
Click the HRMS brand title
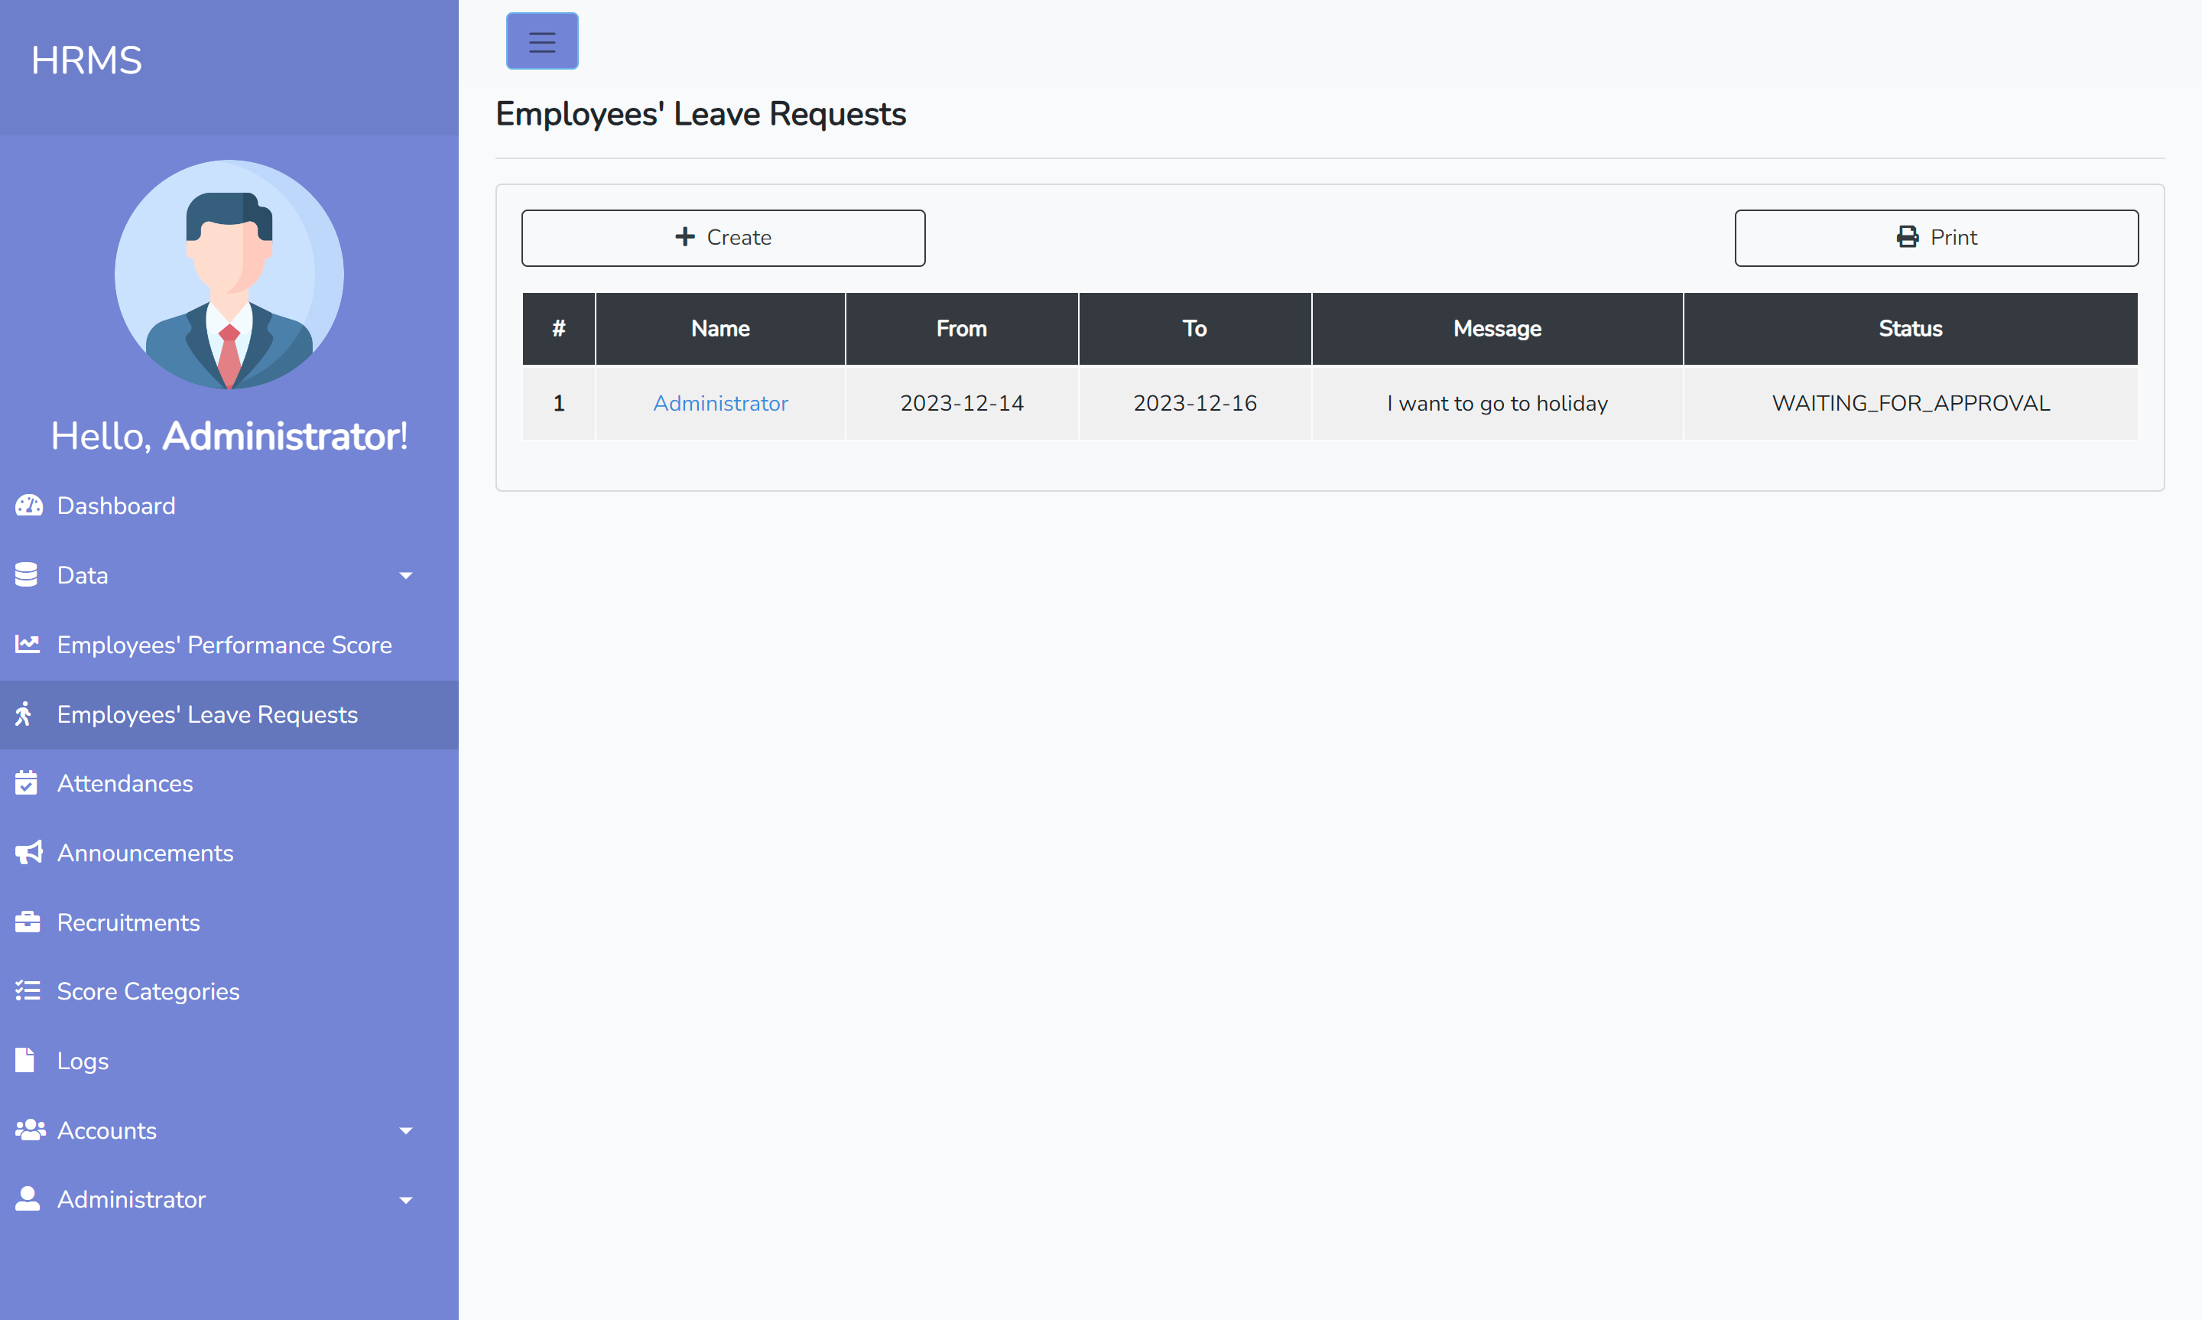click(x=86, y=60)
